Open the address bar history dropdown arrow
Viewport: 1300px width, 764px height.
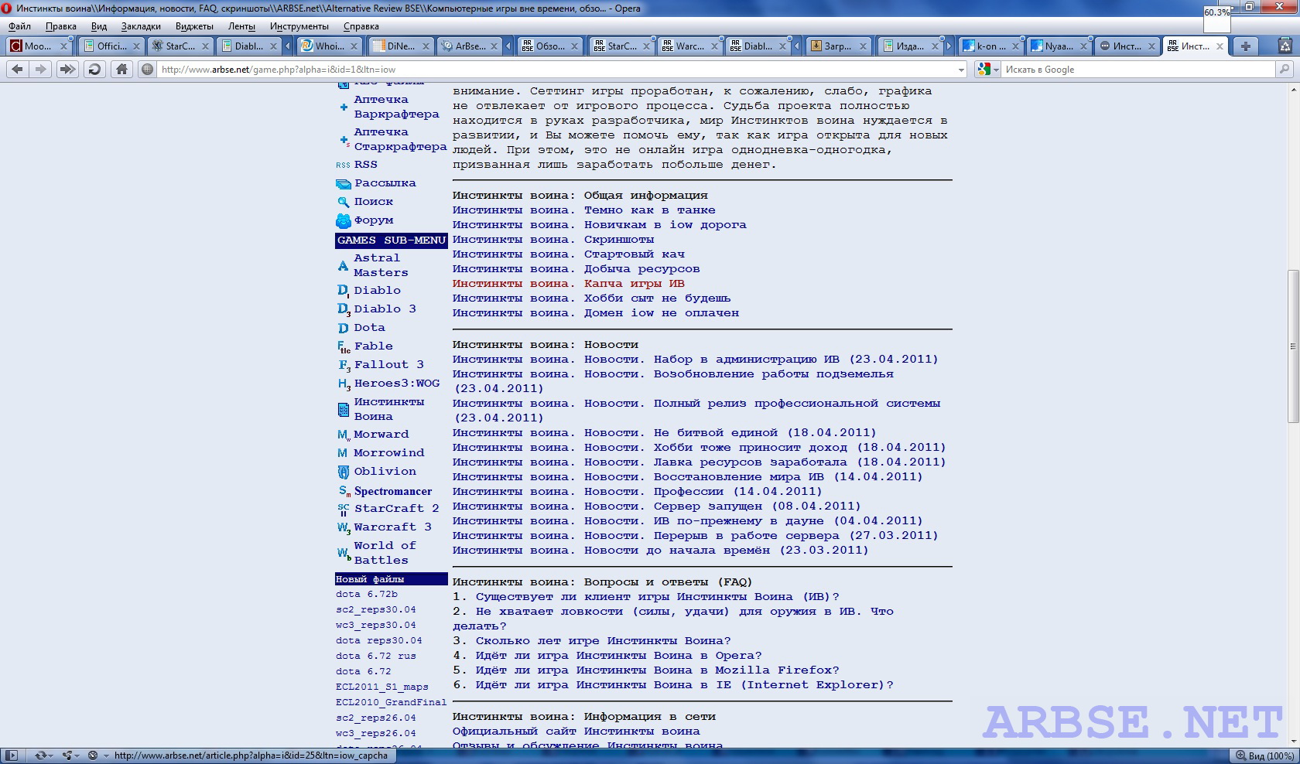pyautogui.click(x=961, y=70)
